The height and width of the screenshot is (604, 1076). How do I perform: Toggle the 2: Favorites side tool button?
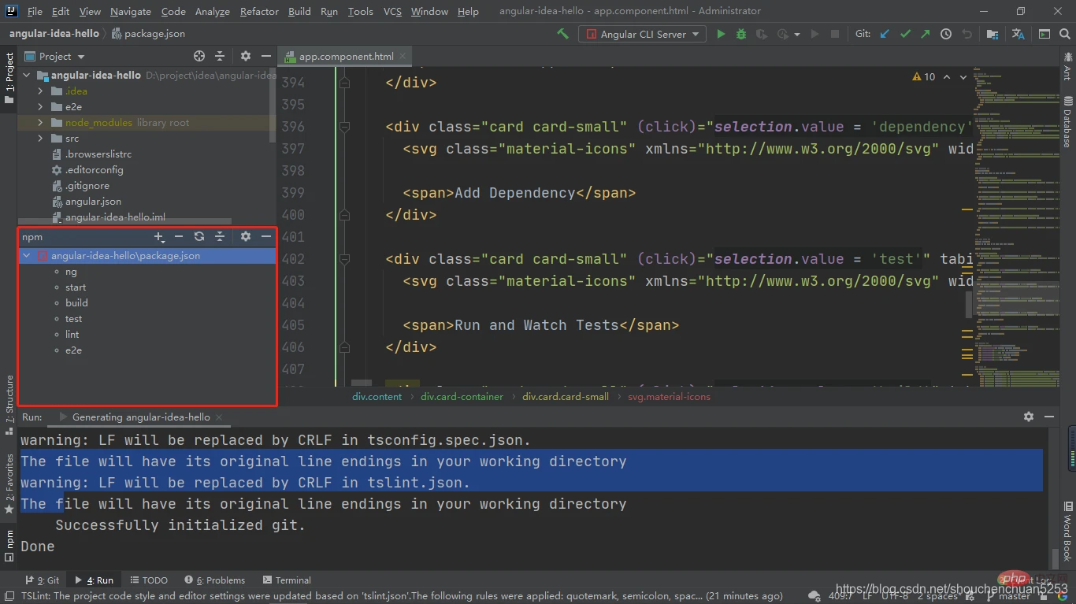9,484
